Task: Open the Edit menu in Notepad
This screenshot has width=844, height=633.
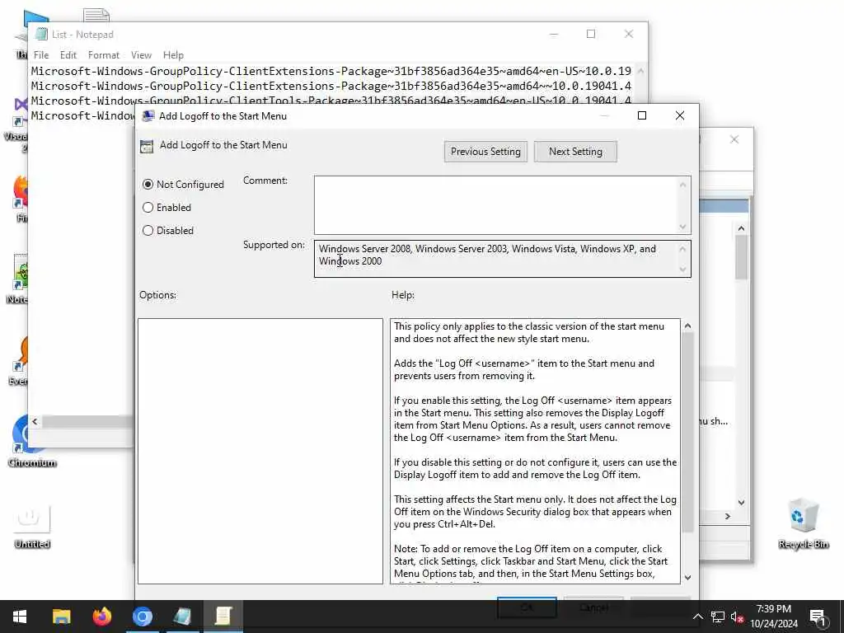Action: point(68,55)
